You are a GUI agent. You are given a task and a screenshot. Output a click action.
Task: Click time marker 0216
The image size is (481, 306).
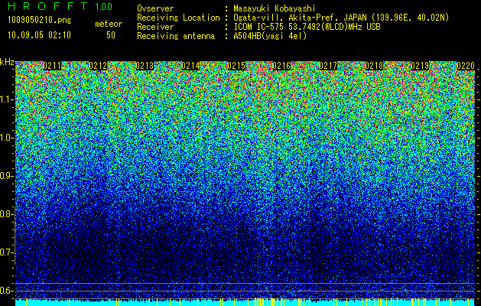pos(281,66)
